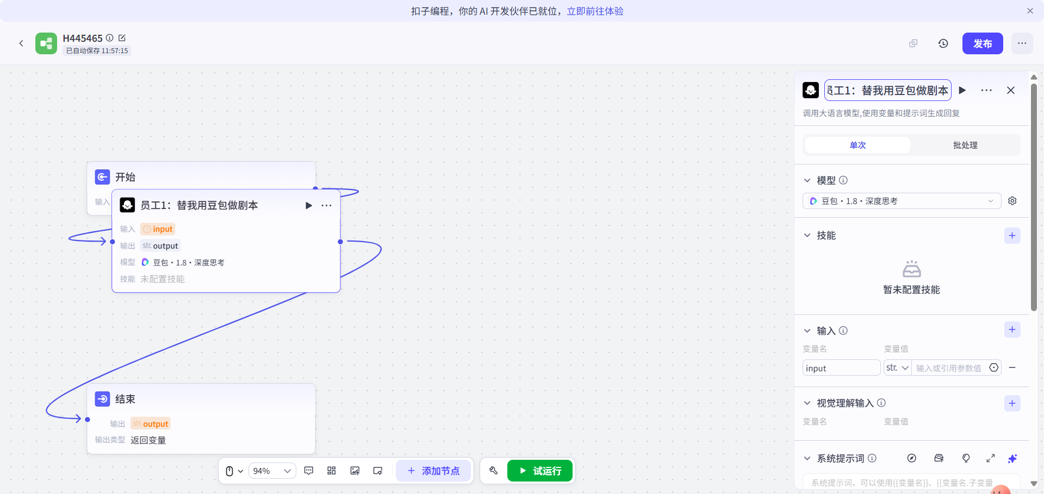Open the wrench debug tool icon
The image size is (1044, 494).
(x=493, y=471)
